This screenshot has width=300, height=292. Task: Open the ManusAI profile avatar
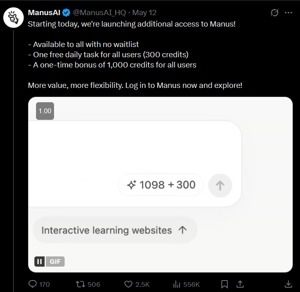coord(14,18)
